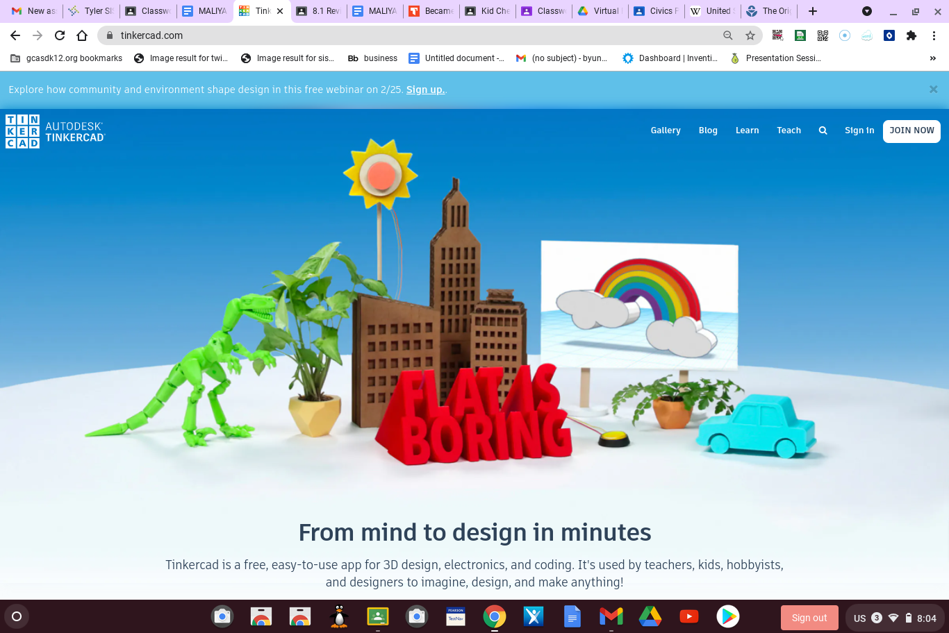Open Google Classroom from the shelf
The height and width of the screenshot is (633, 949).
378,616
